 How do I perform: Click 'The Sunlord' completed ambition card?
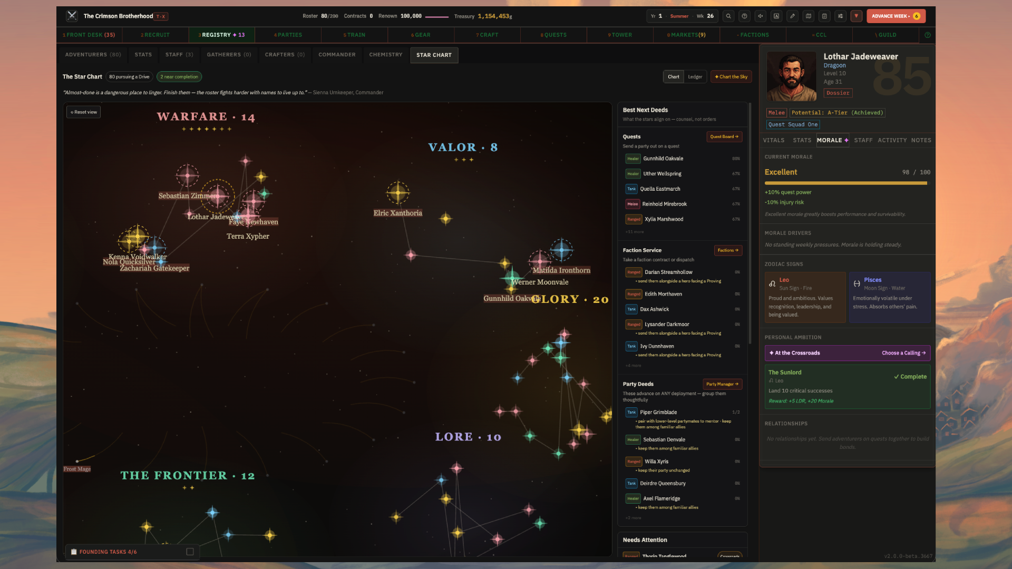click(848, 387)
